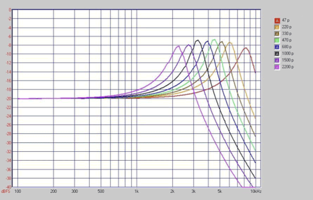Click the peak of the green 470 p curve
Viewport: 313px width, 200px height.
(214, 39)
